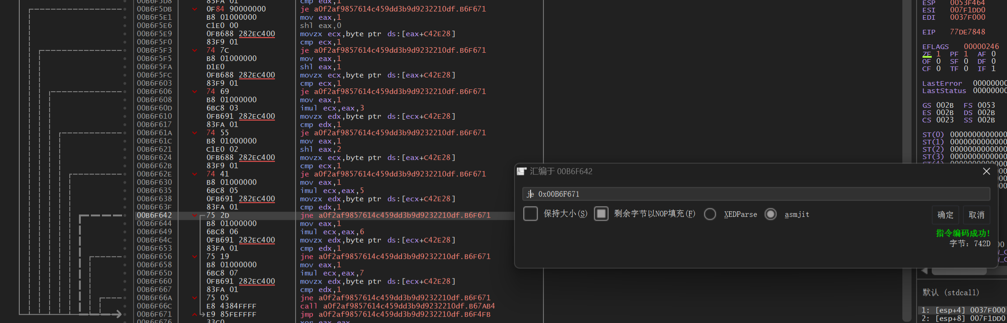Select the XEDParse radio button
This screenshot has width=1007, height=323.
click(710, 214)
